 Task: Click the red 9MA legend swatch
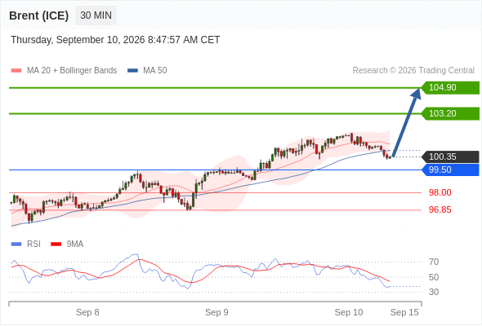[x=56, y=244]
